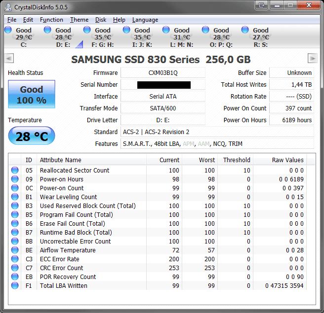This screenshot has height=313, width=324.
Task: Click the Features field with NCQ, TRIM
Action: pos(217,144)
